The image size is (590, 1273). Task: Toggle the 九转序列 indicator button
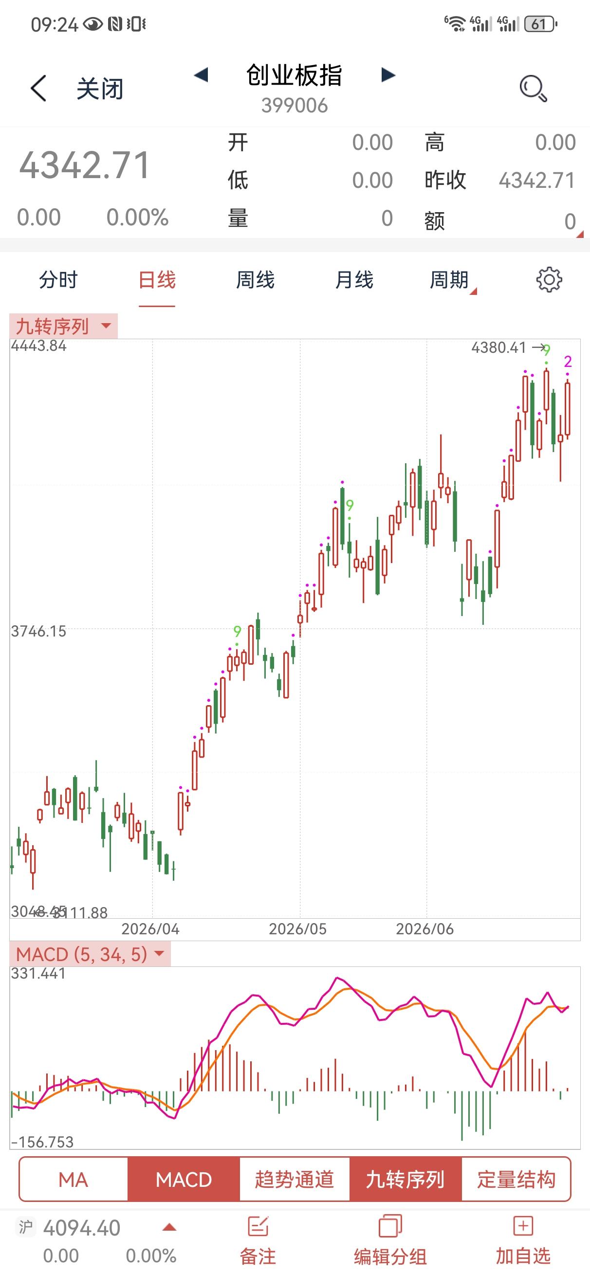click(405, 1180)
